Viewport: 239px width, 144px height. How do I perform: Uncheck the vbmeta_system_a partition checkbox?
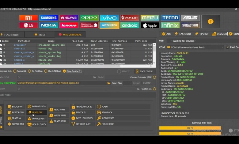click(x=1, y=52)
